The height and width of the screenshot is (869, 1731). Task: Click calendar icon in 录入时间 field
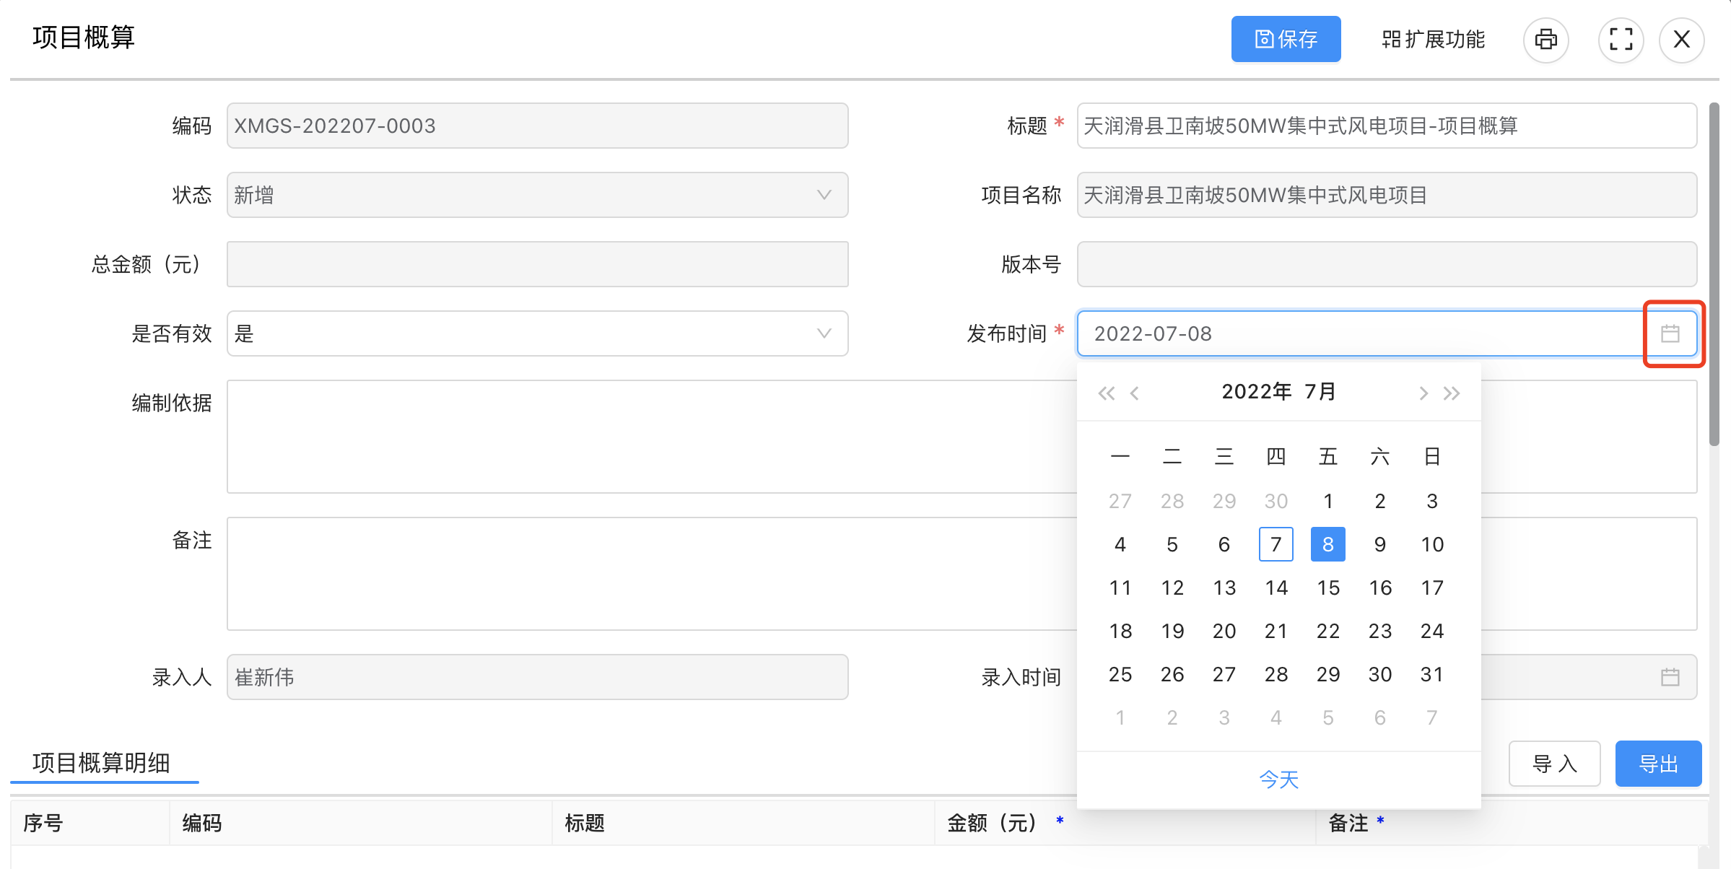[1670, 677]
